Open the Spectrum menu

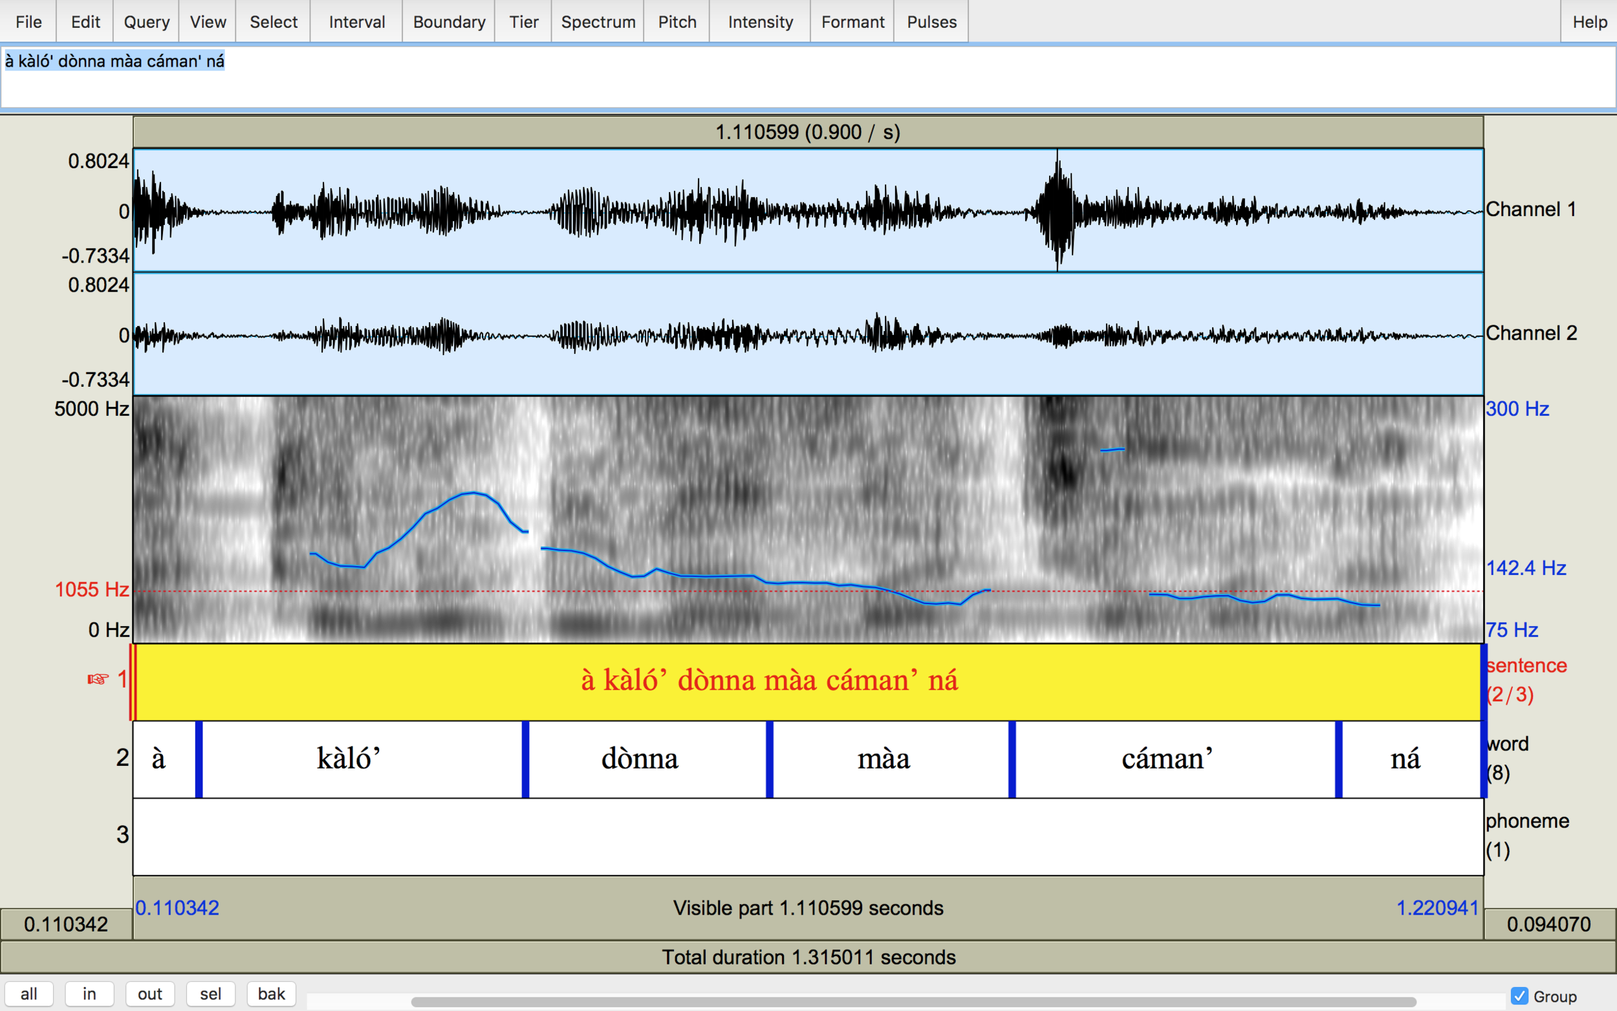598,22
